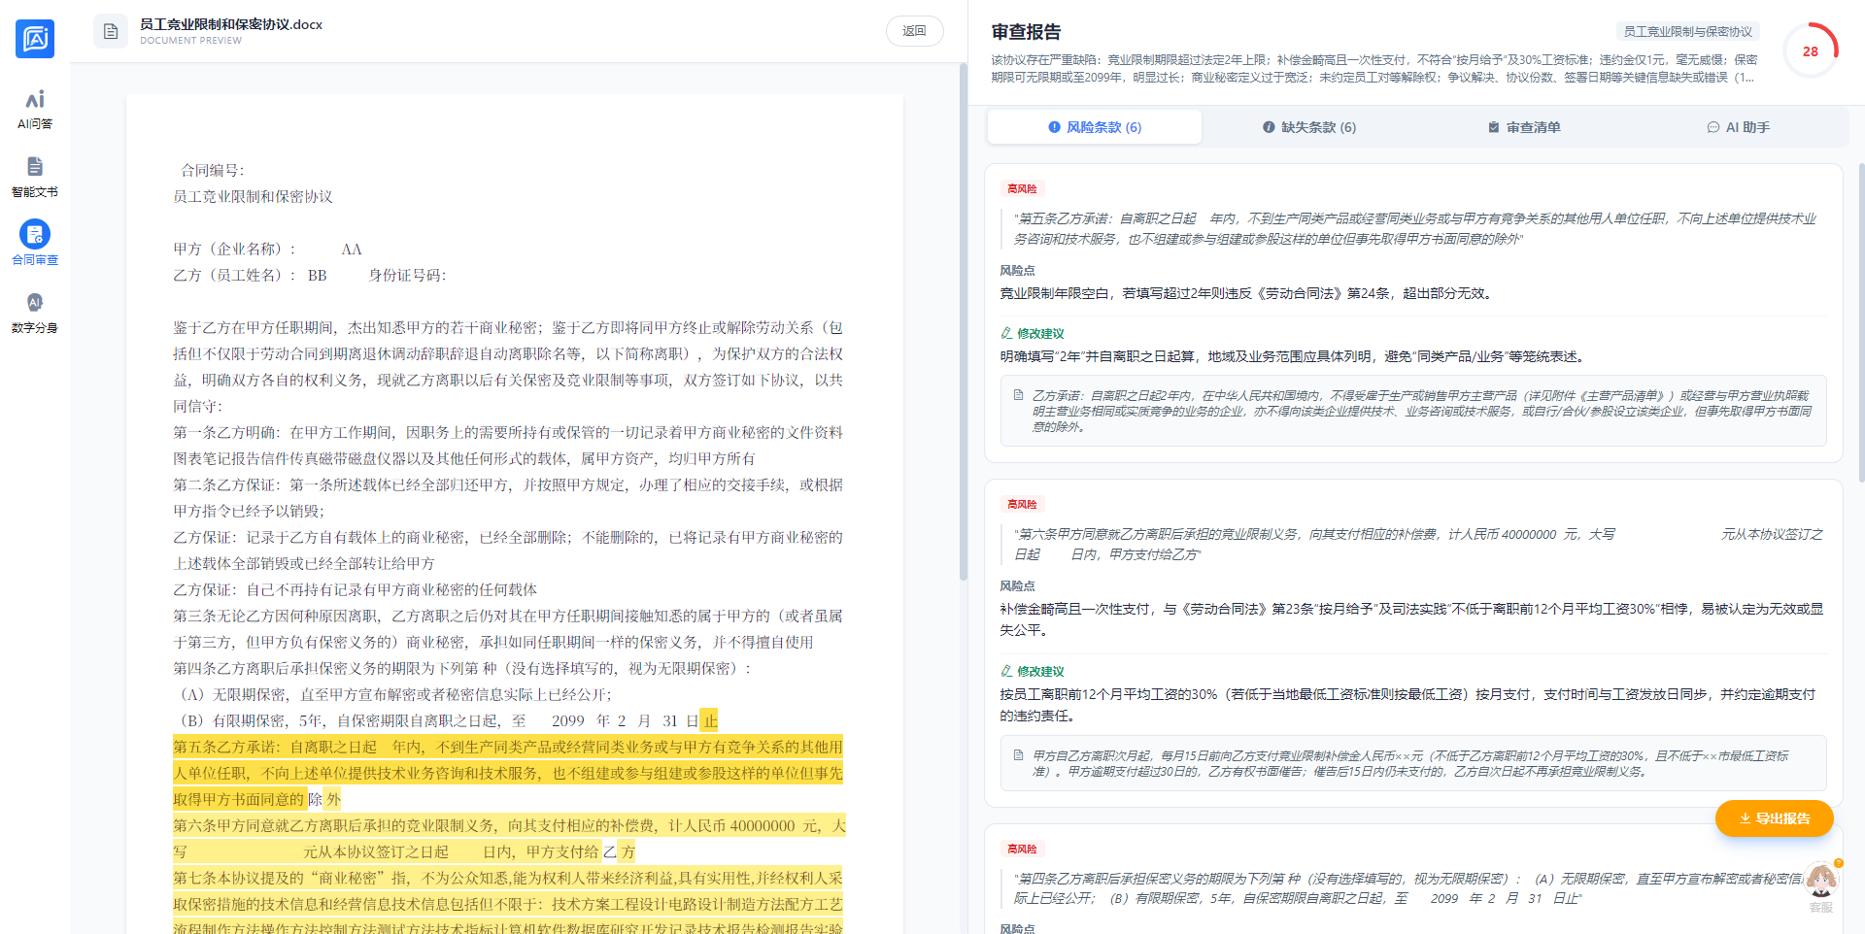Click the risk score 28 circle
Screen dimensions: 1865x934
(x=1810, y=51)
